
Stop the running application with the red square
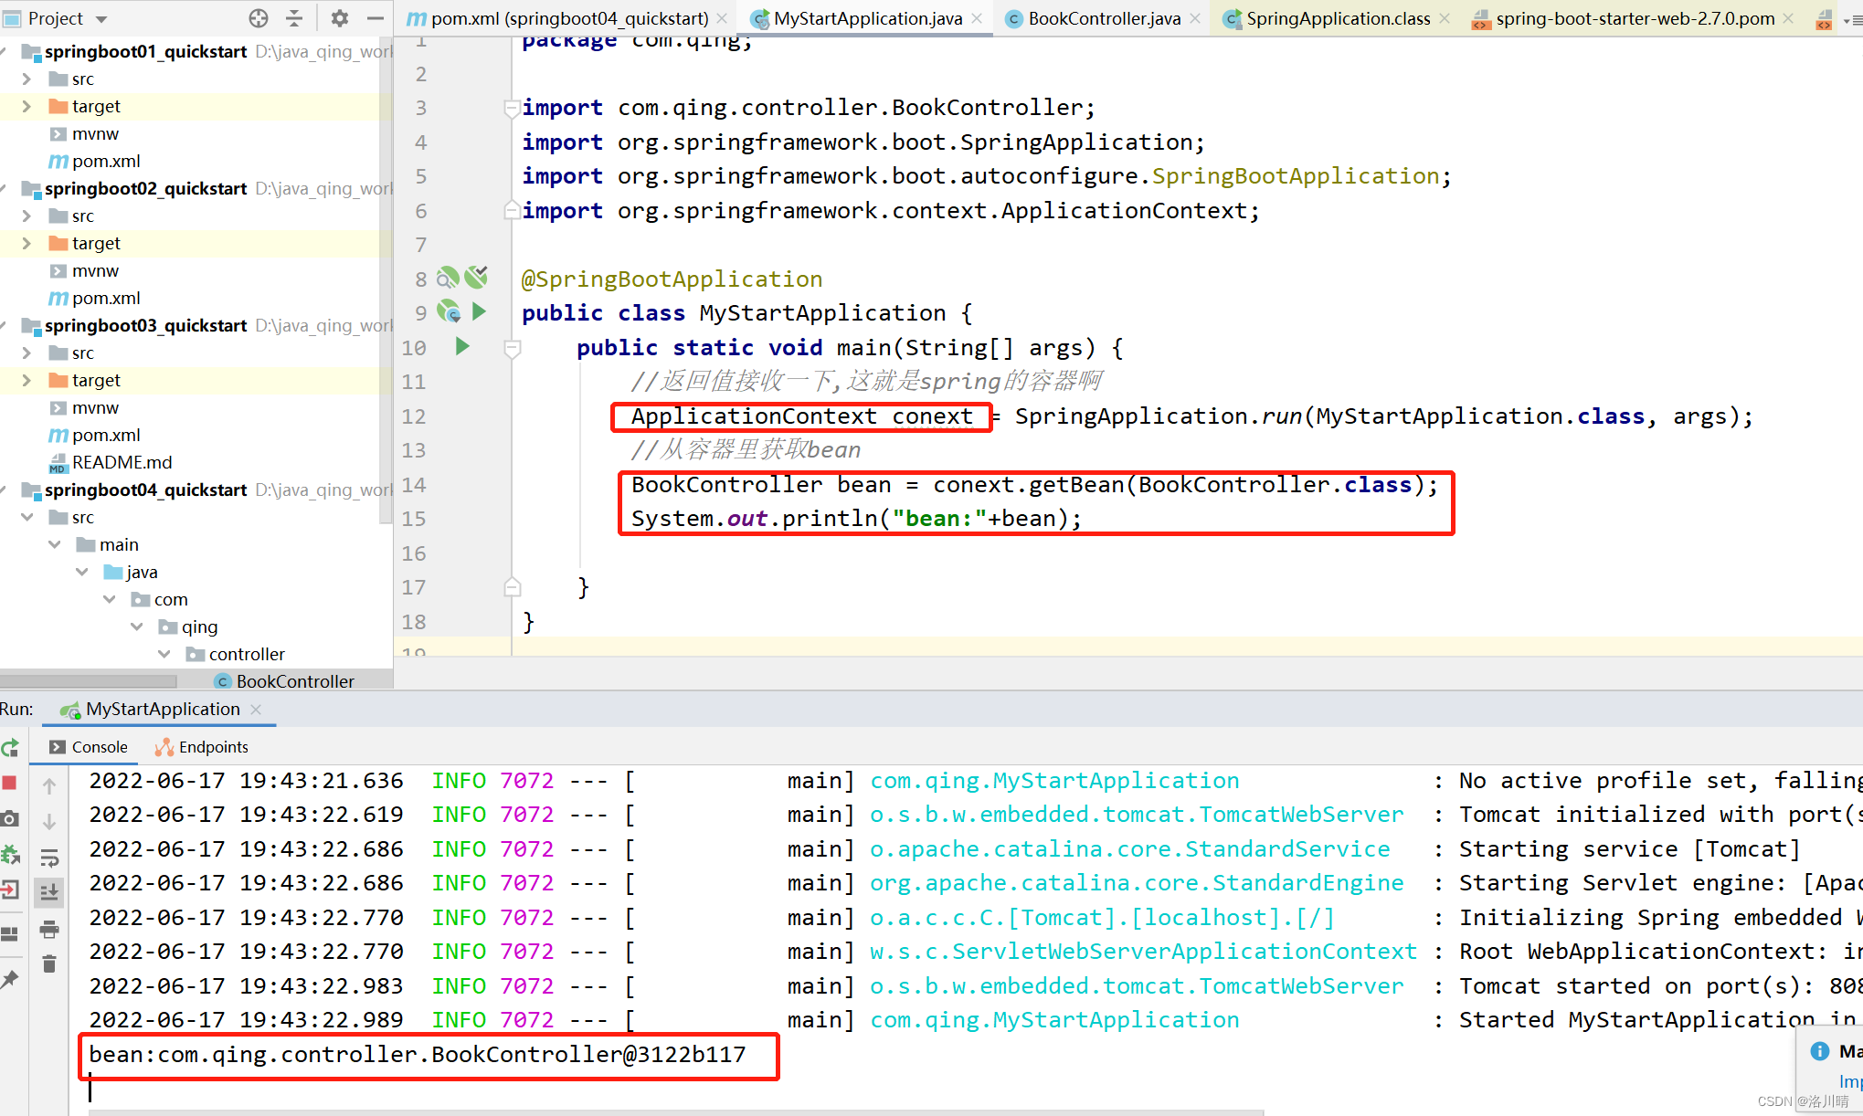10,783
